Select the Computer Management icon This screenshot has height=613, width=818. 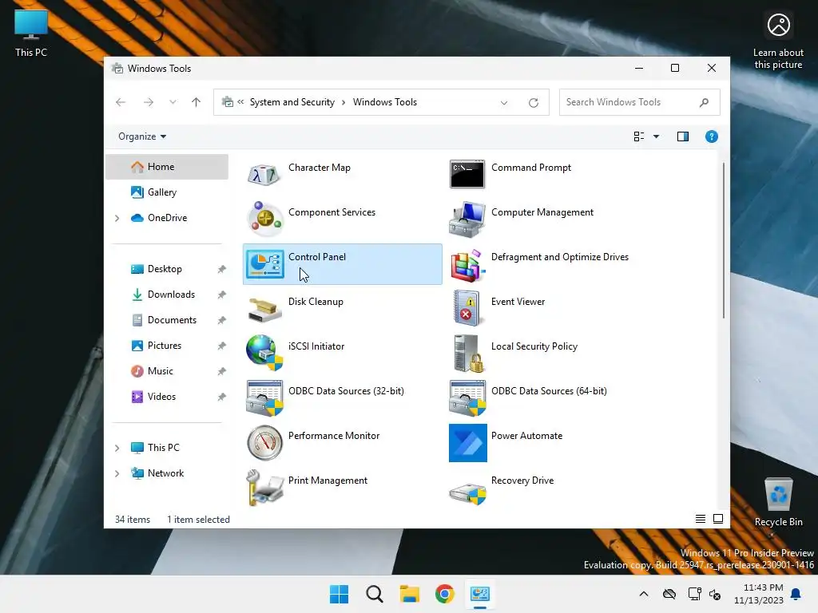pos(467,219)
